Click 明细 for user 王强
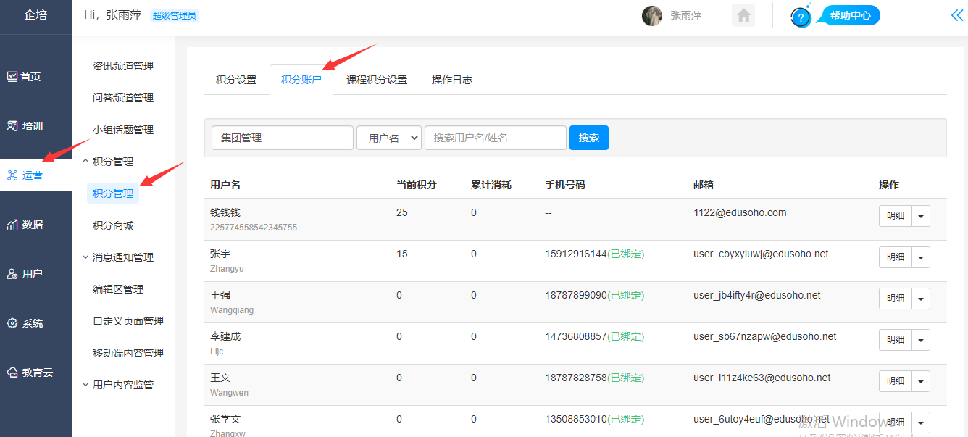 896,299
